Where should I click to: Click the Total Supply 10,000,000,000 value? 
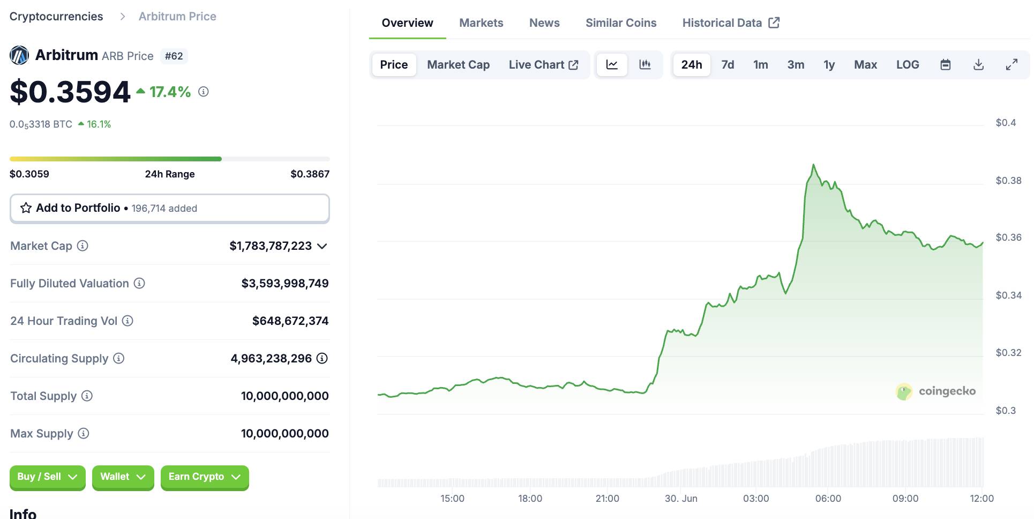(285, 396)
